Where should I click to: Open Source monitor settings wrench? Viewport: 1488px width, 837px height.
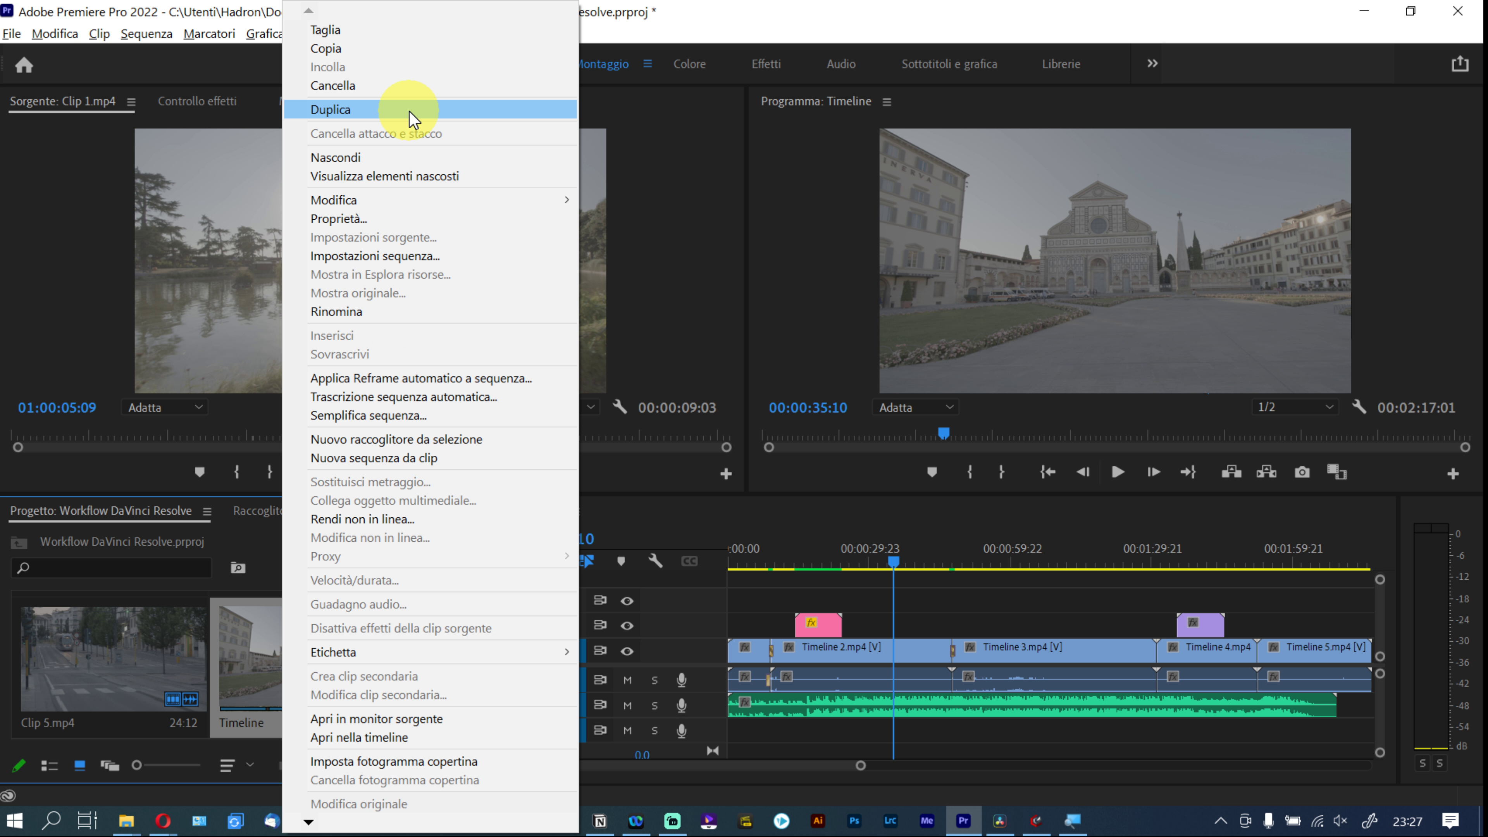click(619, 407)
